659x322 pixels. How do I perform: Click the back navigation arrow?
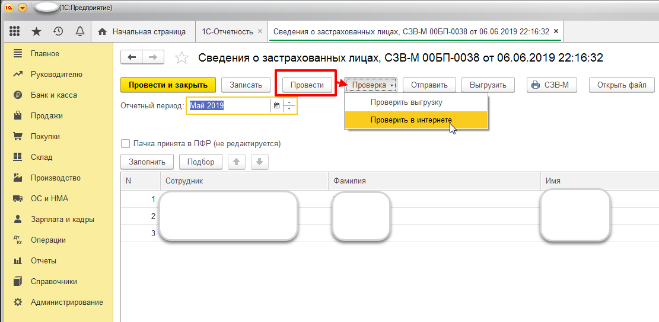[132, 57]
